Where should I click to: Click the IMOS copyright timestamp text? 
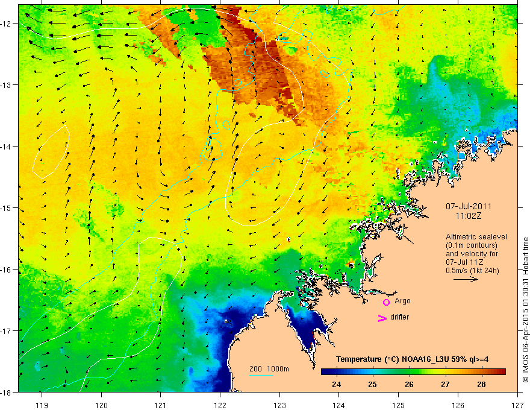click(x=526, y=310)
